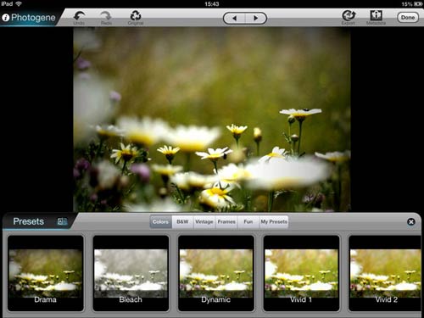
Task: Open the My Presets tab
Action: coord(274,221)
